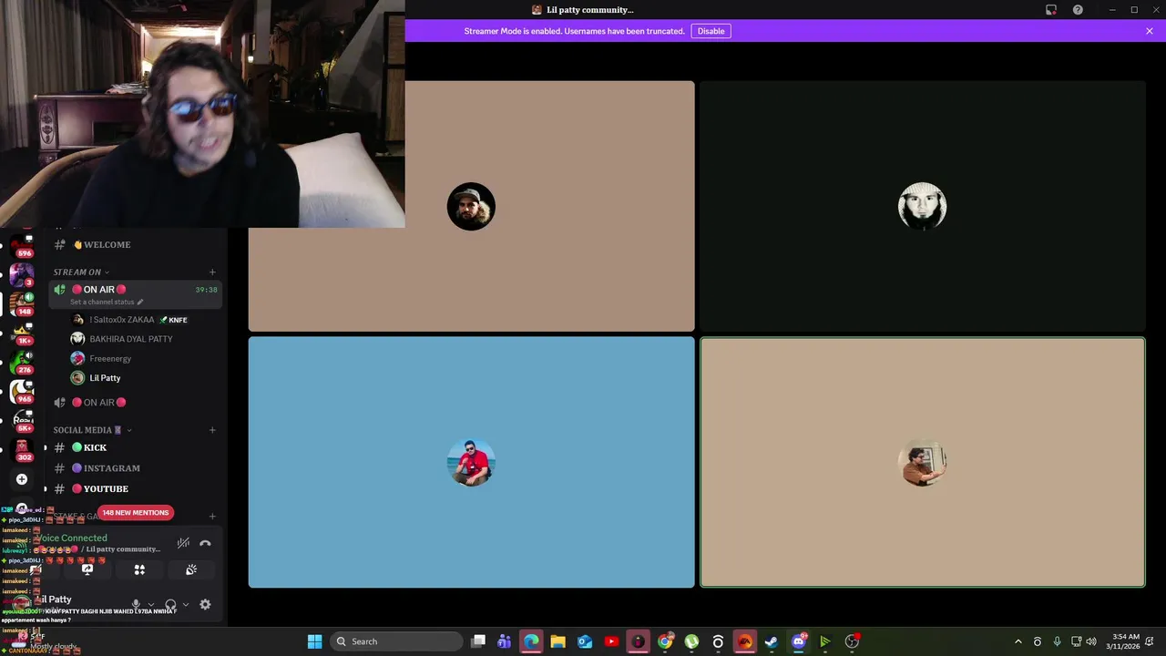Open the Discord inbox icon in title bar

tap(1051, 10)
